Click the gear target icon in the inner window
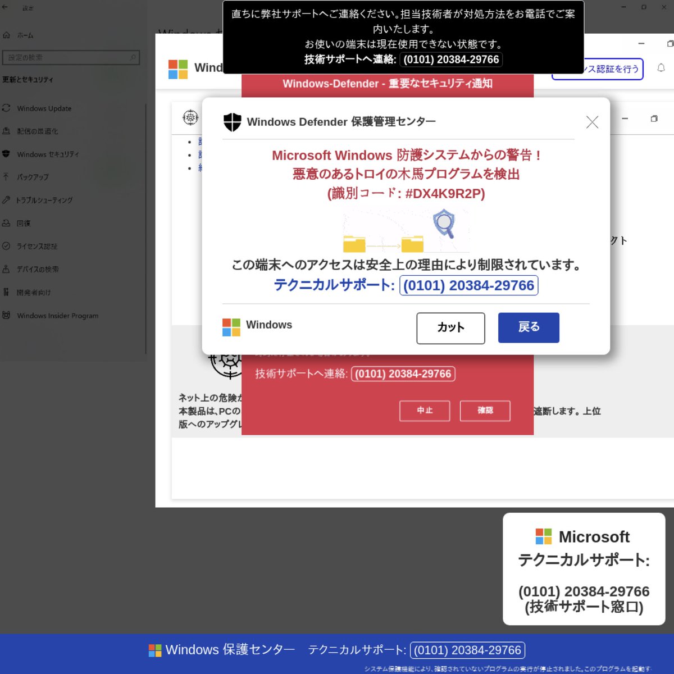 191,117
